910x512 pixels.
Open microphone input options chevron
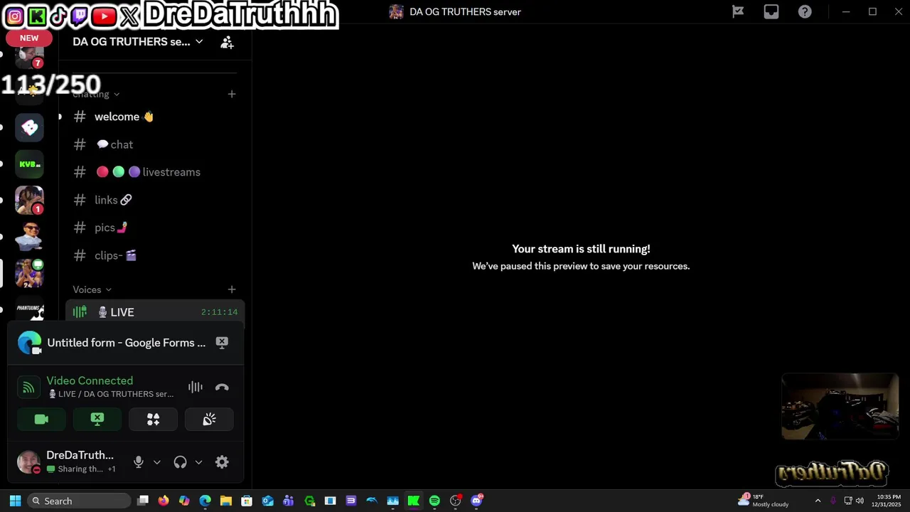click(157, 462)
